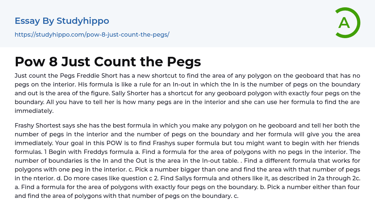
Task: Click the word "Studyhippo" in the header
Action: 83,21
